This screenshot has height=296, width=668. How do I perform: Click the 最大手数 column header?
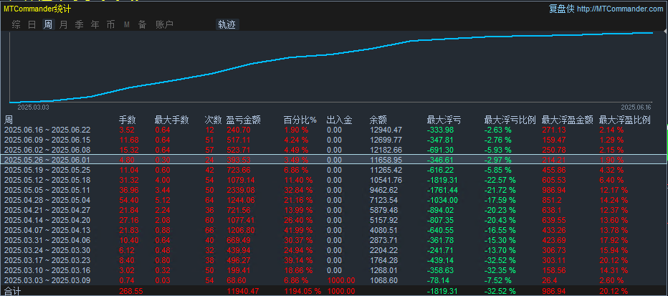[x=172, y=120]
